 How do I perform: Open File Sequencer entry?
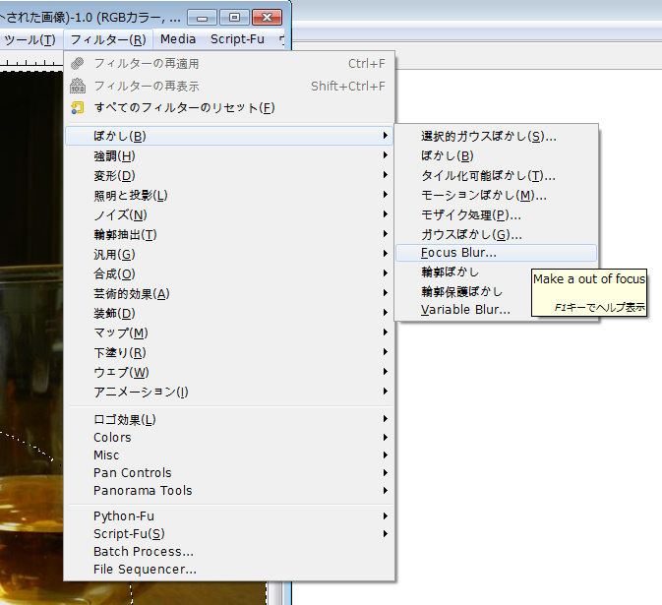click(145, 570)
